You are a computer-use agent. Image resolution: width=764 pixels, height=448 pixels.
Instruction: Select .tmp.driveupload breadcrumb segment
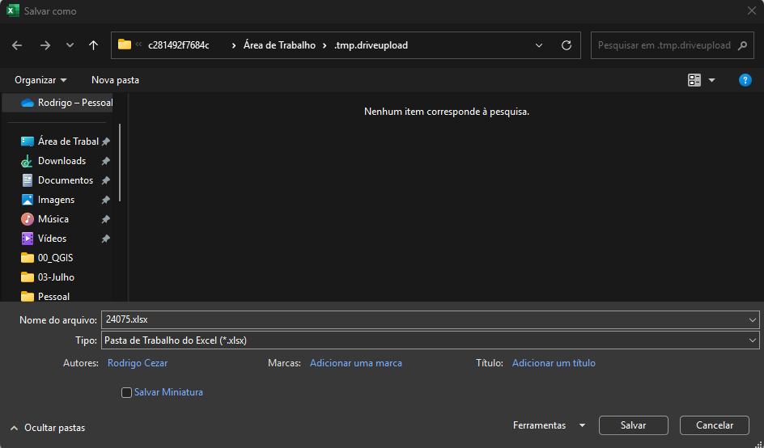click(x=371, y=45)
